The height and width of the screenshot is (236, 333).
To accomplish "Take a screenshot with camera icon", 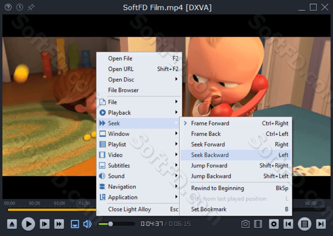I will pyautogui.click(x=245, y=224).
